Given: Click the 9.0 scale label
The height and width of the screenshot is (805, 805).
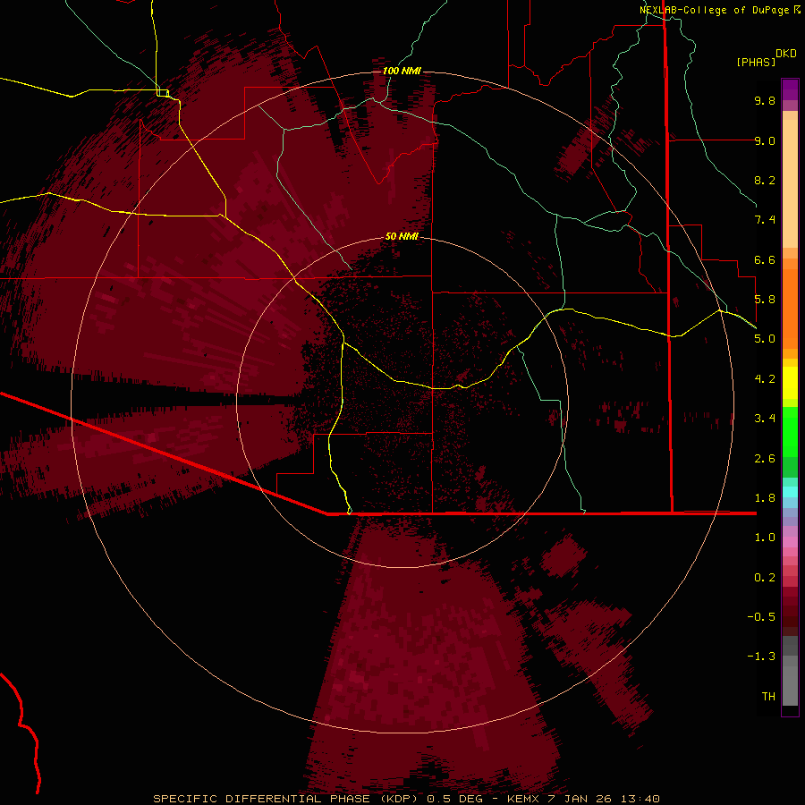Looking at the screenshot, I should pyautogui.click(x=765, y=140).
